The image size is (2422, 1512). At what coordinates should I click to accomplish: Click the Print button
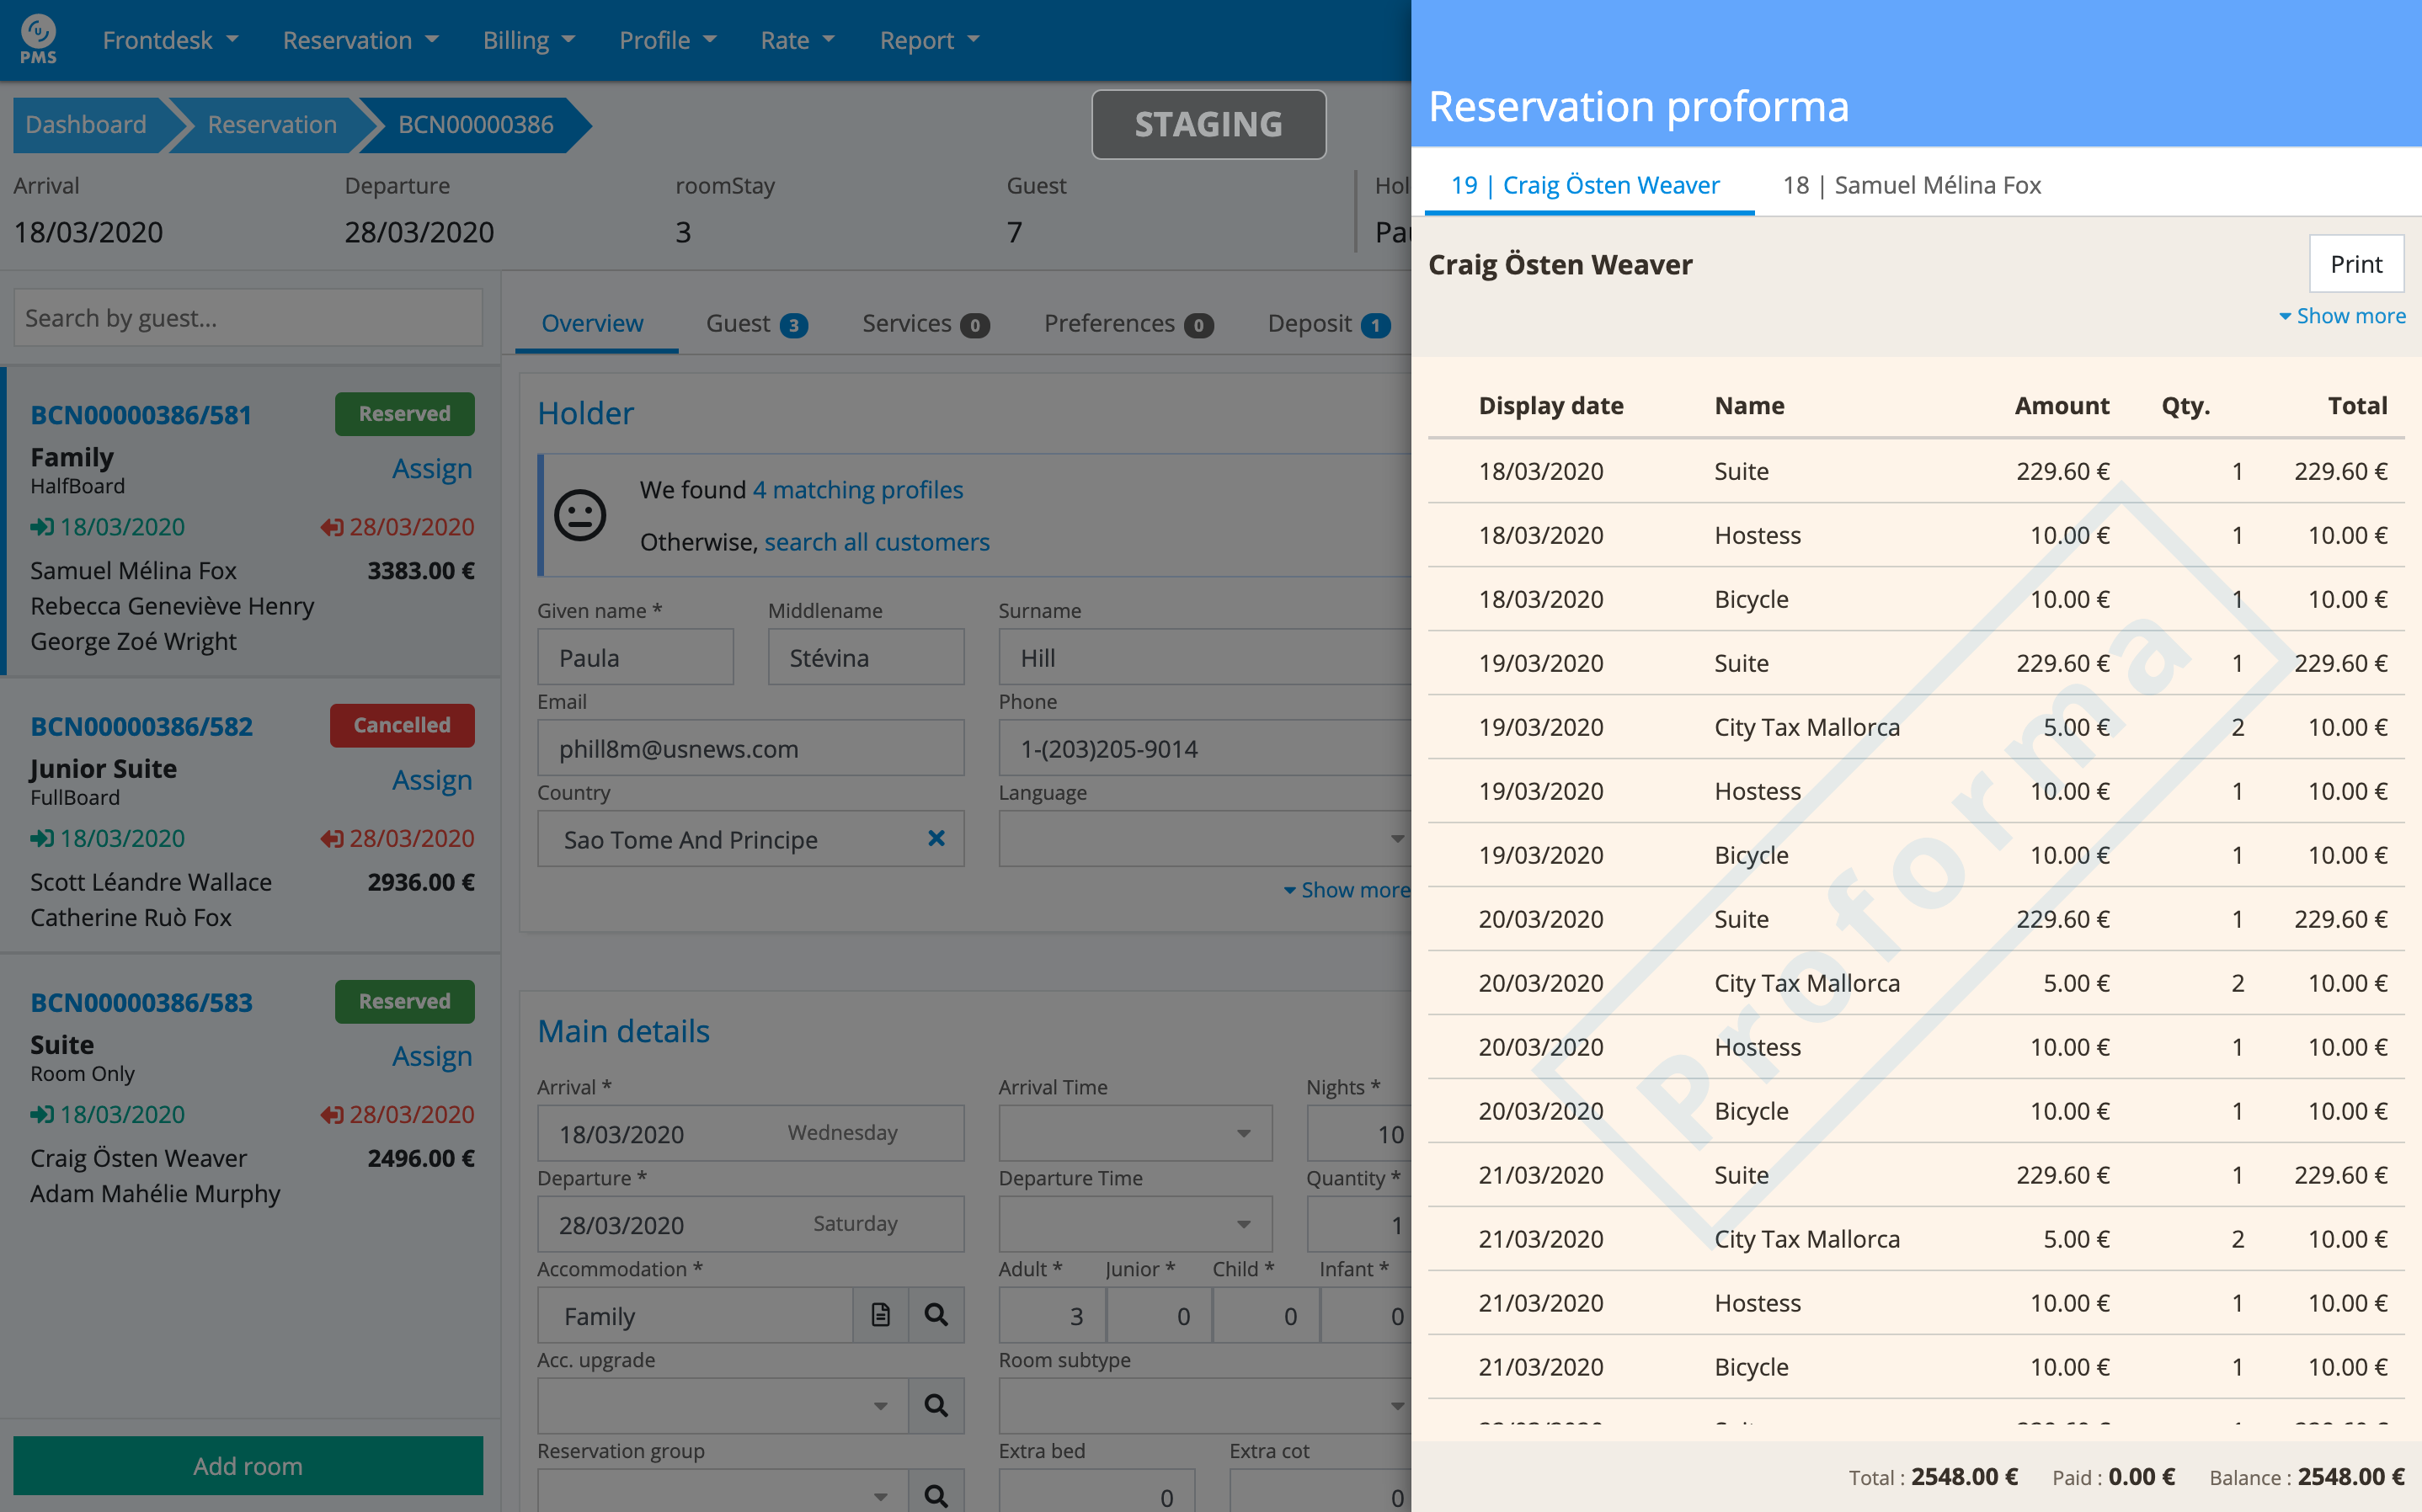pos(2355,264)
